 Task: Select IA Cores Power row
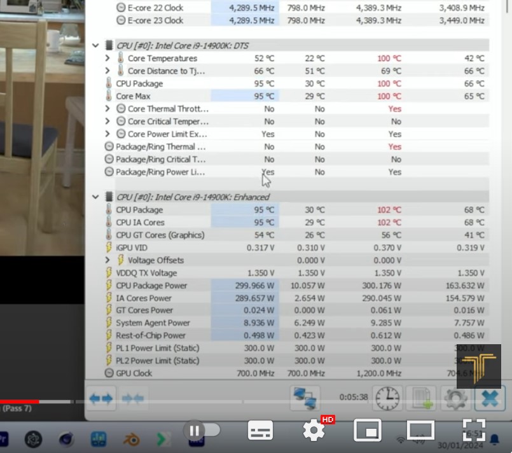(x=296, y=298)
